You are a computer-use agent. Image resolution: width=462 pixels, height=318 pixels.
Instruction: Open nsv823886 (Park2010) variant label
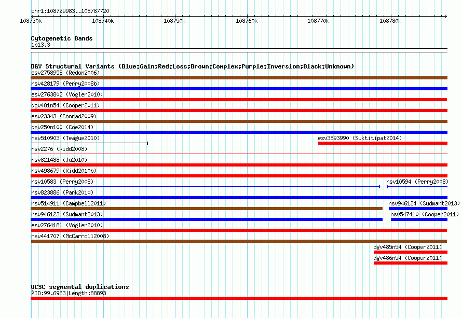click(62, 192)
